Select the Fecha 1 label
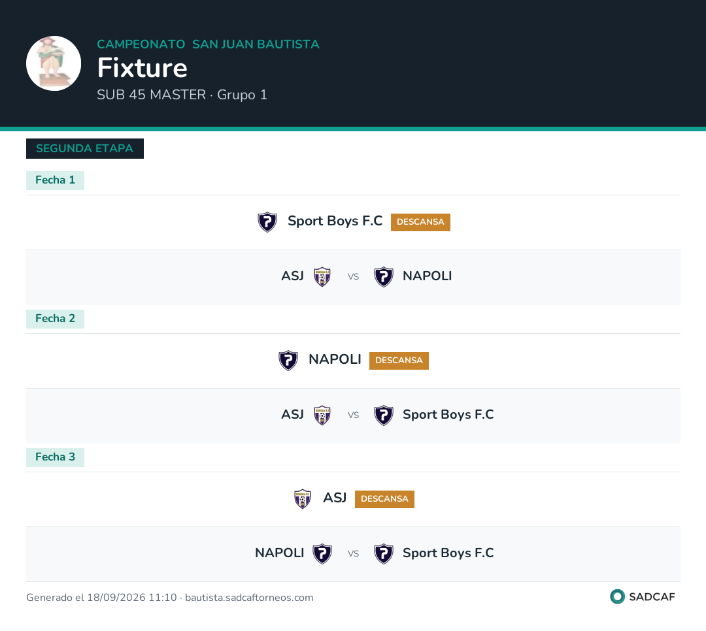The height and width of the screenshot is (631, 706). 55,180
